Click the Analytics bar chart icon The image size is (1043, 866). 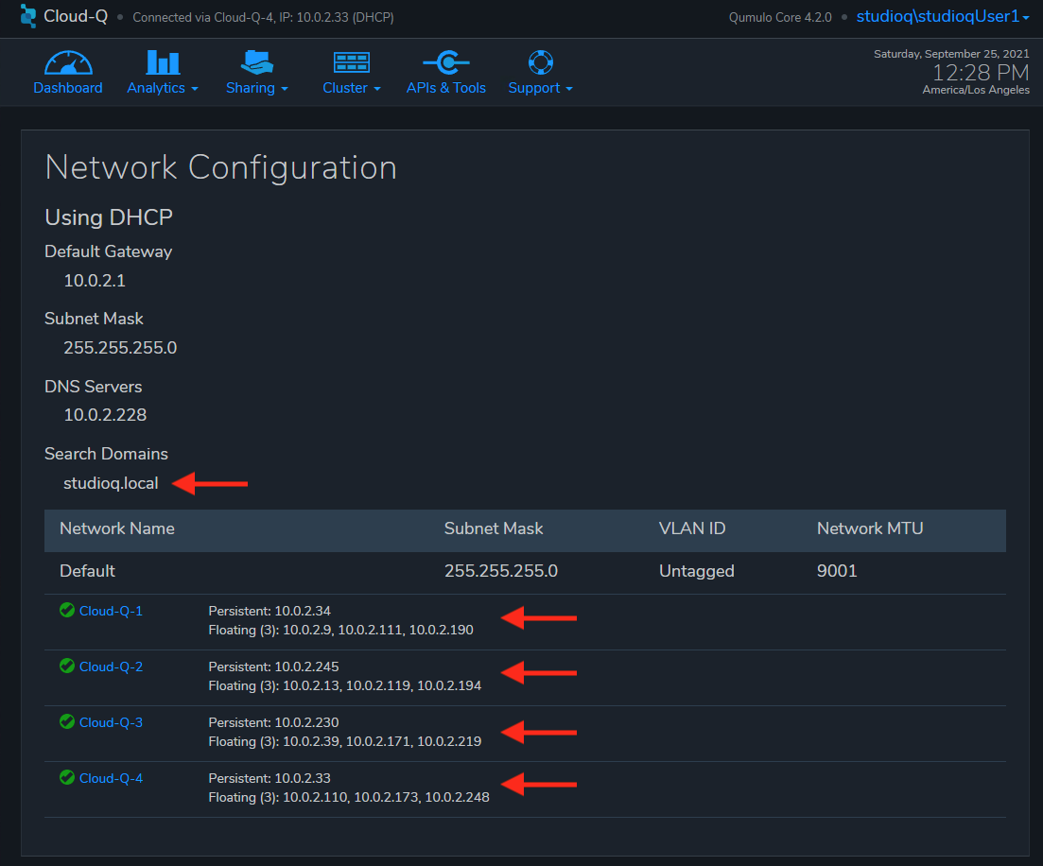pyautogui.click(x=163, y=62)
